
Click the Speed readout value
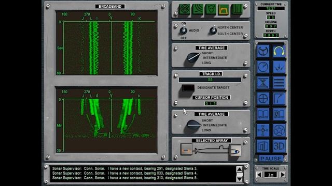[271, 17]
